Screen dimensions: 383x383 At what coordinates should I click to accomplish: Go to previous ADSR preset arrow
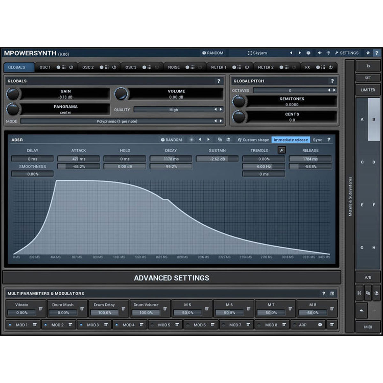coord(200,140)
